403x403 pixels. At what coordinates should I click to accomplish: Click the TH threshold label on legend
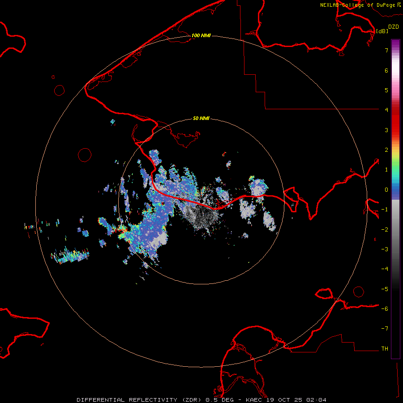pyautogui.click(x=385, y=349)
